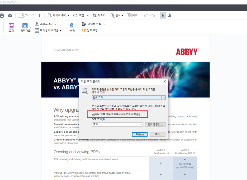Click the COMPARISON CHART heading text
Viewport: 247px width, 180px height.
click(67, 50)
